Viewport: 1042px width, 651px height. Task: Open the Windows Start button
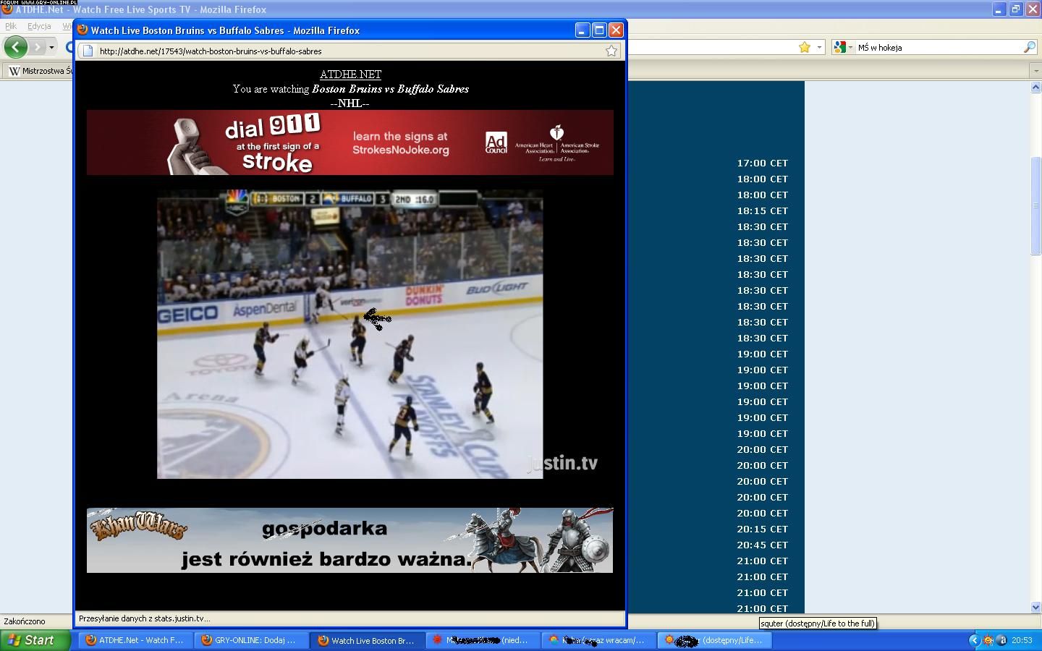[35, 640]
